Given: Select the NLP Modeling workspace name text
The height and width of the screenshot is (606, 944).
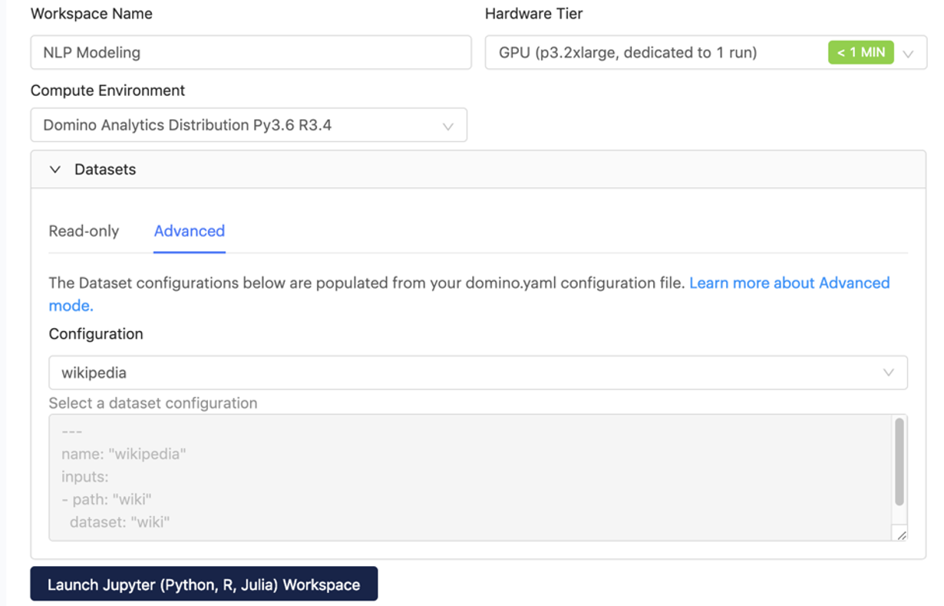Looking at the screenshot, I should [91, 52].
